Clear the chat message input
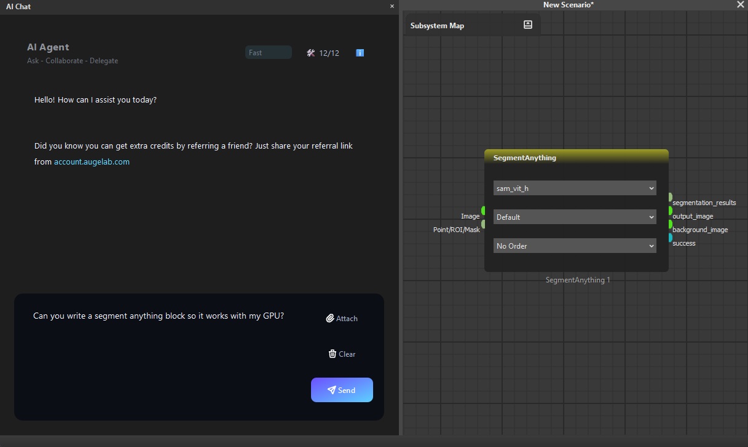 coord(342,354)
